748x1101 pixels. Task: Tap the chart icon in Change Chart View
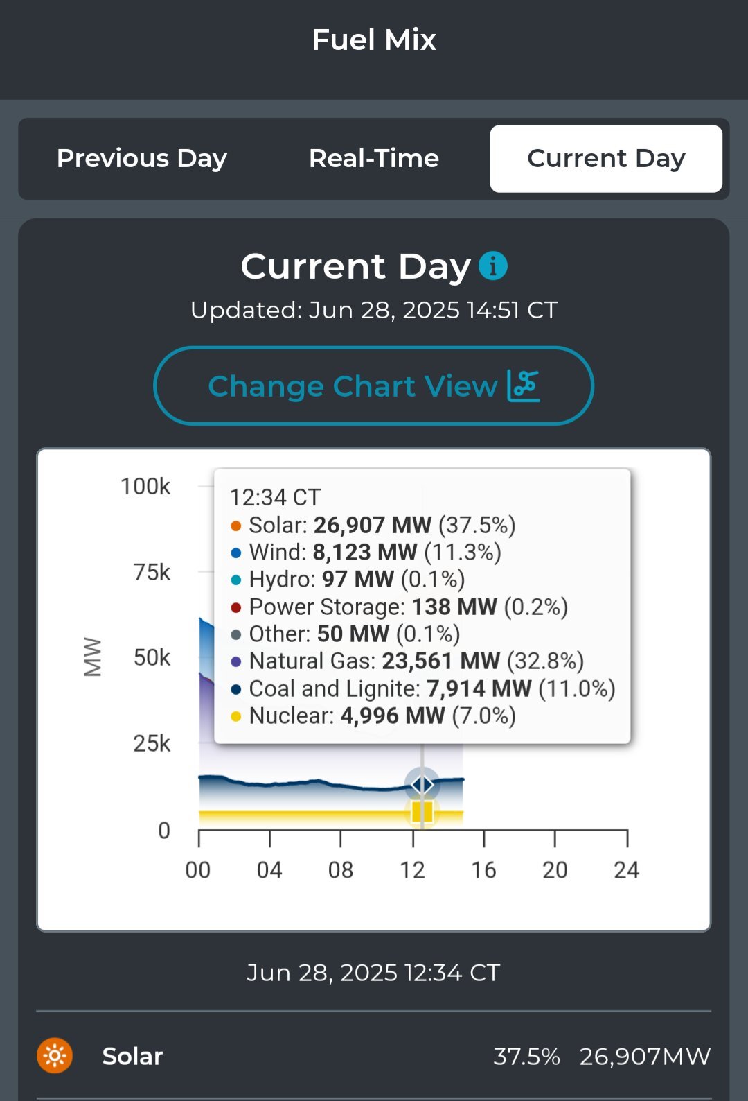click(524, 385)
